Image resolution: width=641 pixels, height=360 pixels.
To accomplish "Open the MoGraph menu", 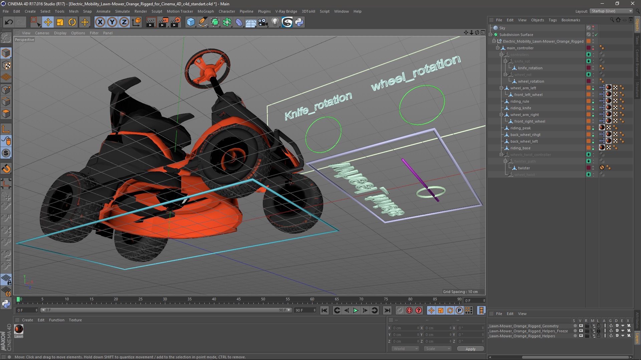I will pyautogui.click(x=205, y=11).
